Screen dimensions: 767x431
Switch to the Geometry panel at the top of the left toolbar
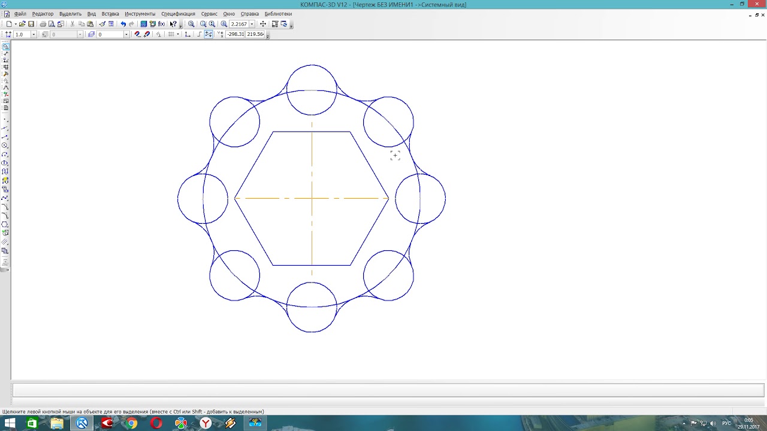pyautogui.click(x=5, y=46)
